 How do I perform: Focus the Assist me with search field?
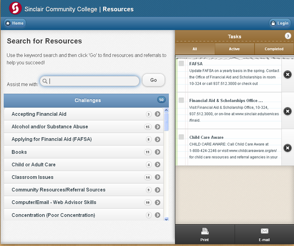tap(90, 81)
